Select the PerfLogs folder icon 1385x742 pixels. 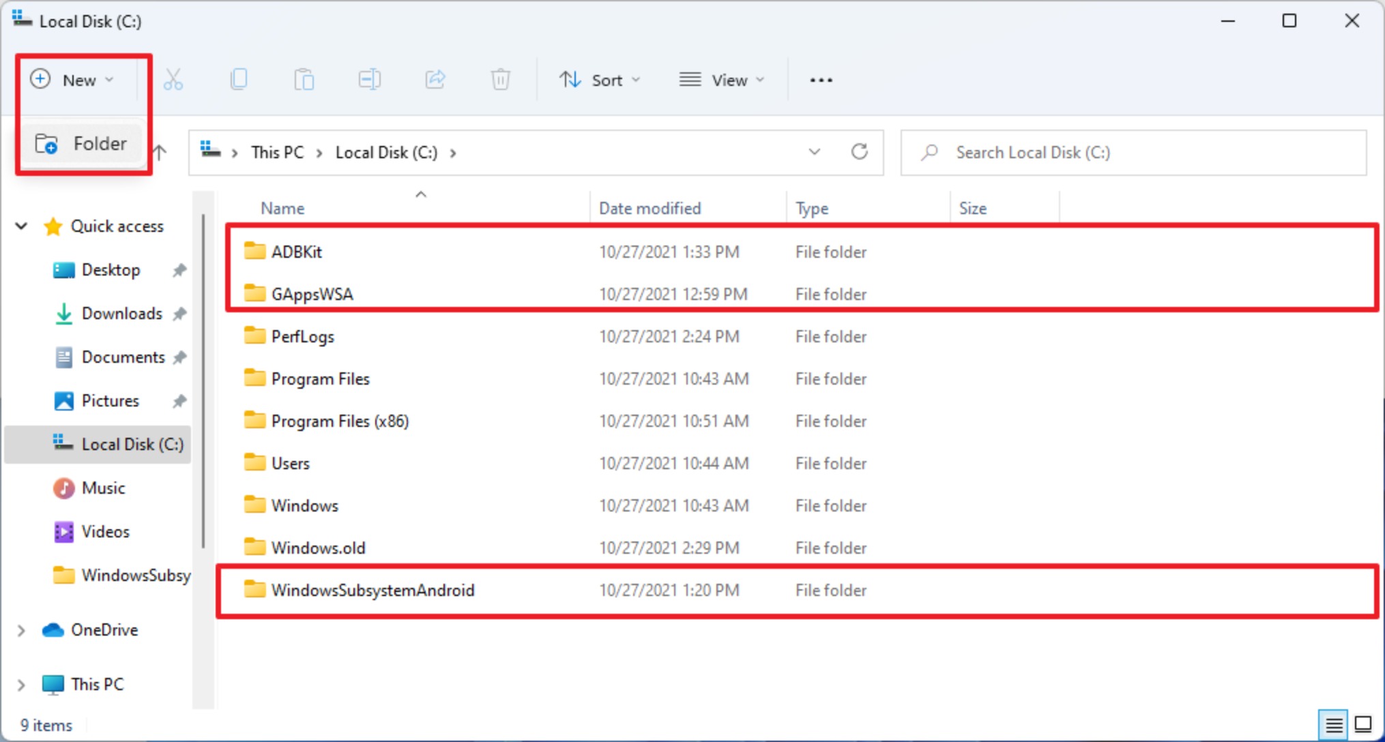[x=254, y=336]
